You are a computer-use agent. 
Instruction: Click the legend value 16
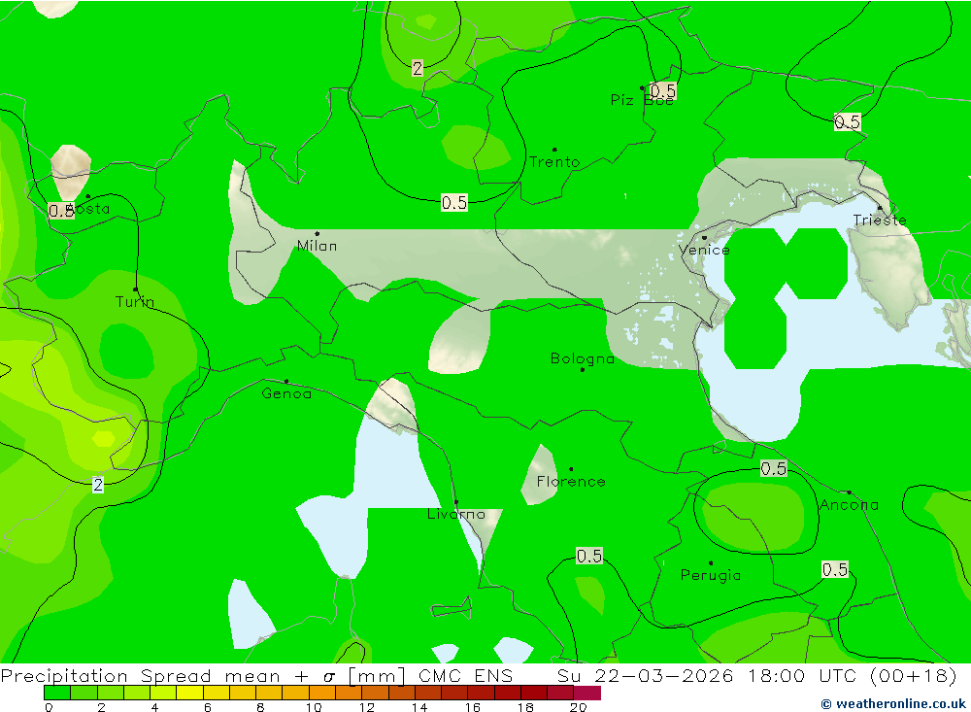pyautogui.click(x=473, y=707)
